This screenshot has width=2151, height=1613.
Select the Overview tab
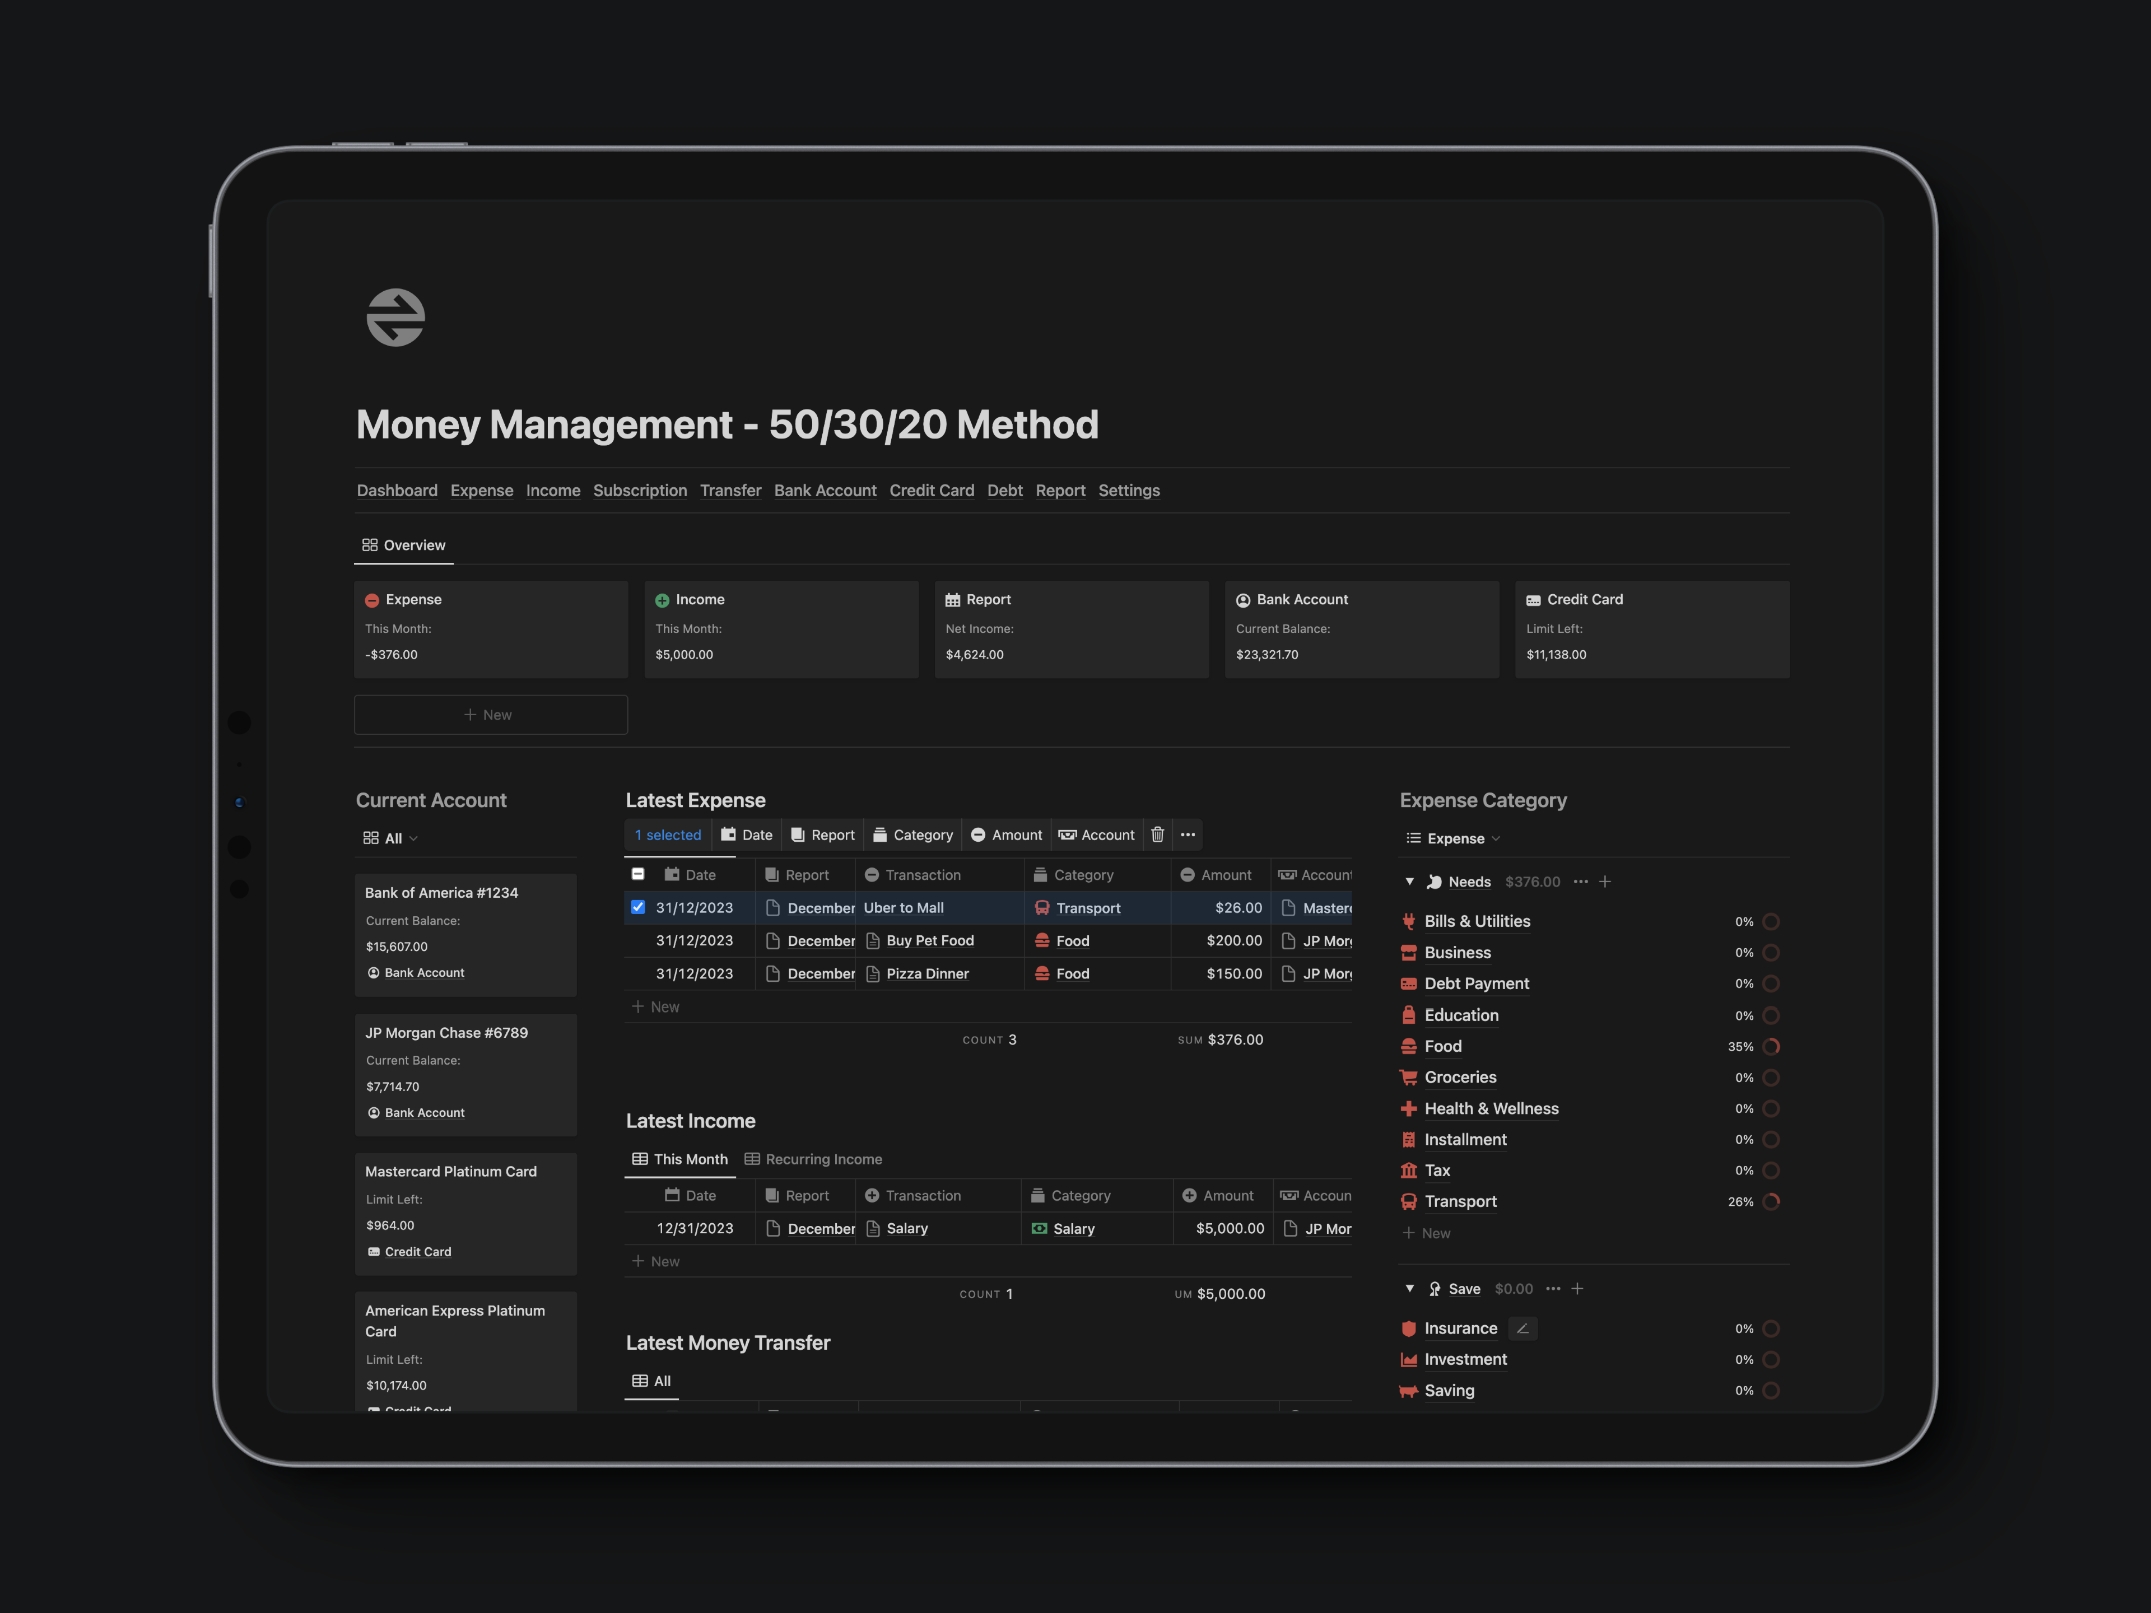coord(403,544)
